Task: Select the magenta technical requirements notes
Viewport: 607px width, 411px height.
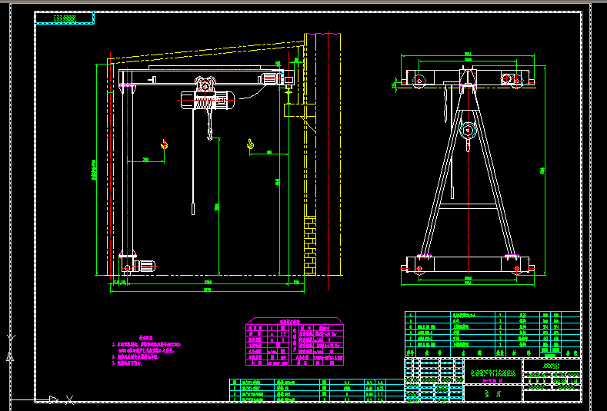Action: [146, 350]
